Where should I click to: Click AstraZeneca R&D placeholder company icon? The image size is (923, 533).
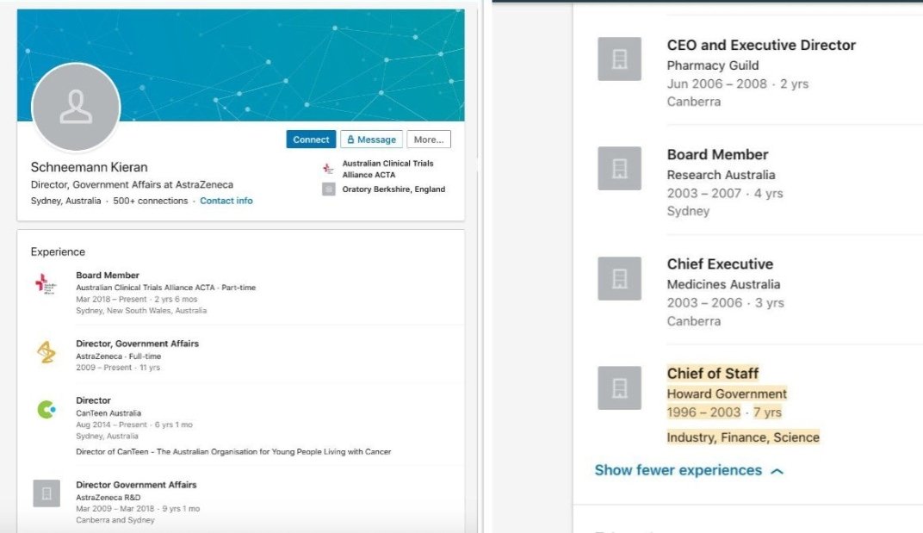pyautogui.click(x=46, y=493)
